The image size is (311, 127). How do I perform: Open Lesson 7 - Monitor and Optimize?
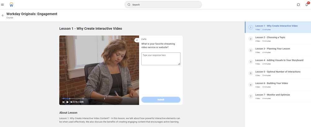point(278,96)
